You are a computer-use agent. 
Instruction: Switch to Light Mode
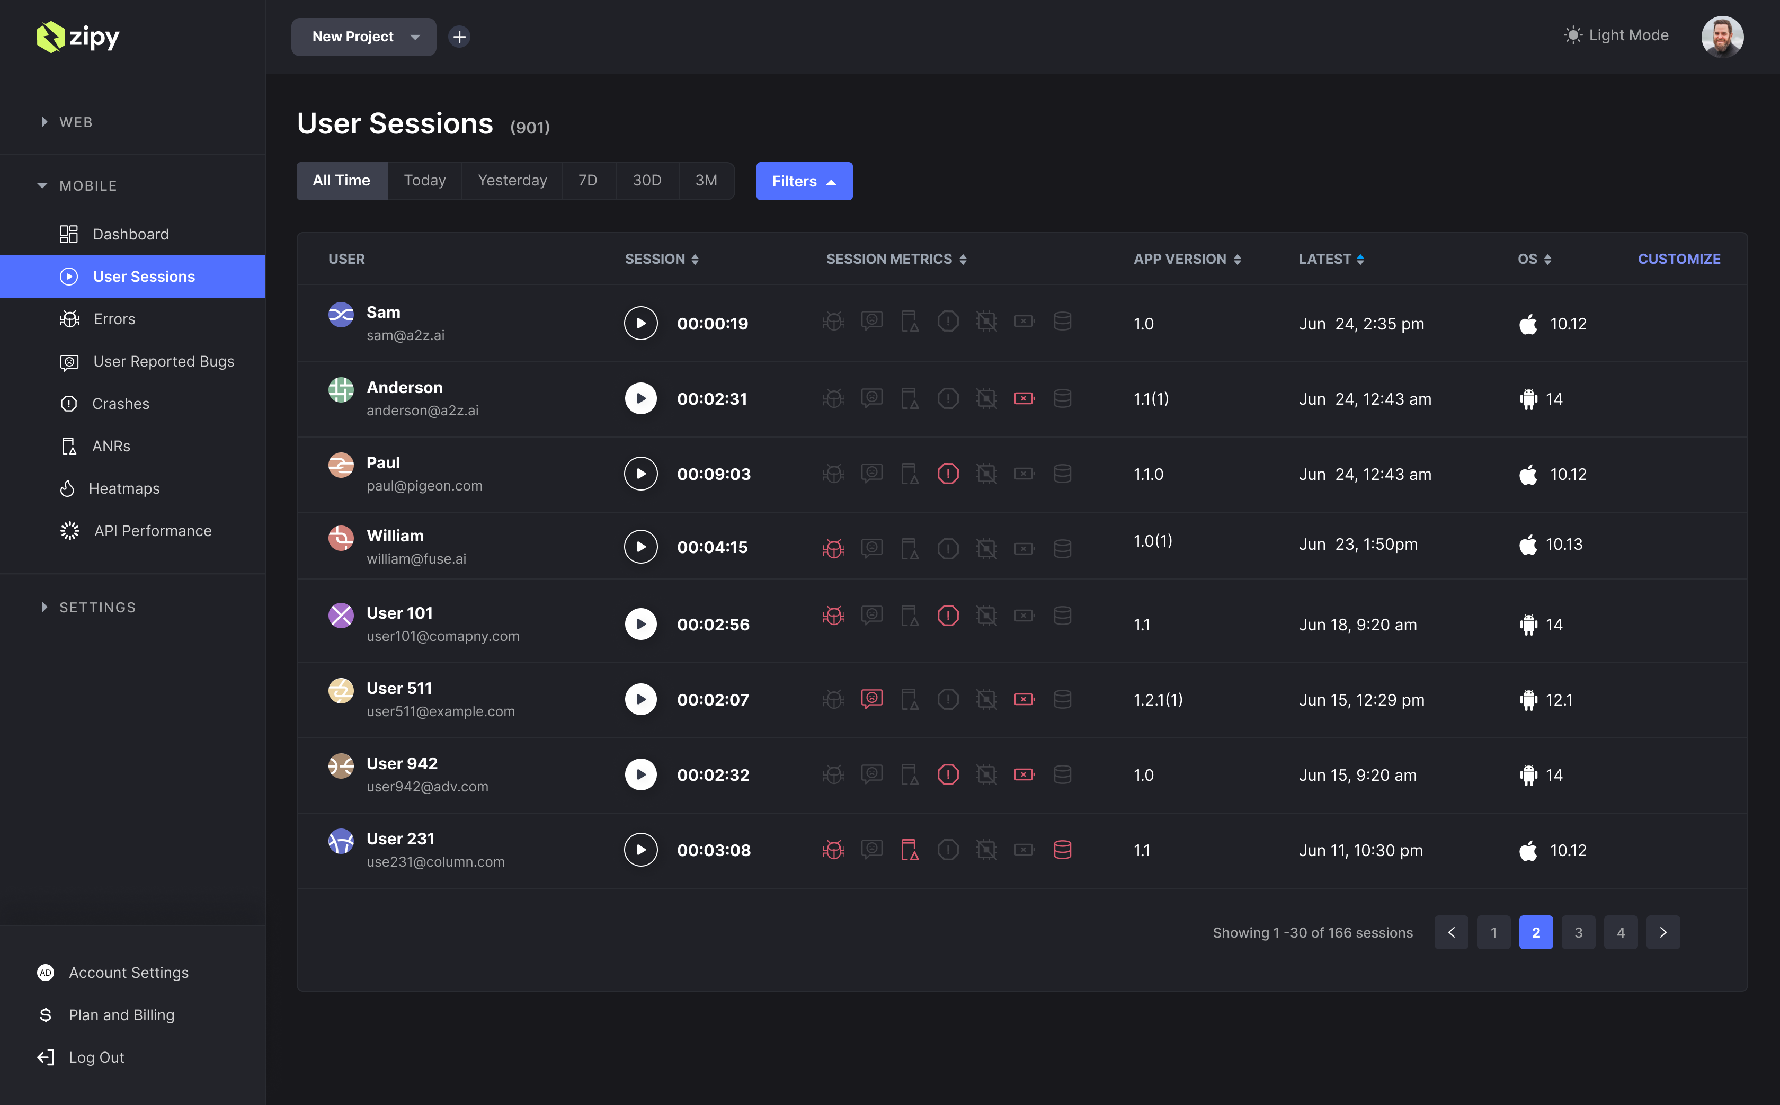click(x=1616, y=35)
